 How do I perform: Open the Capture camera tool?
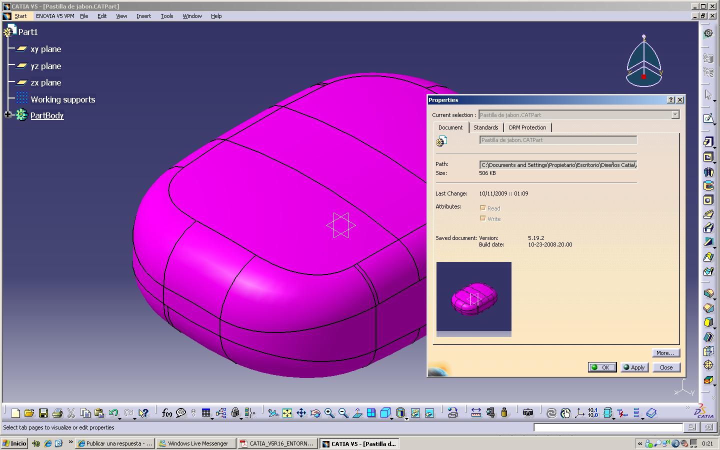[x=527, y=413]
